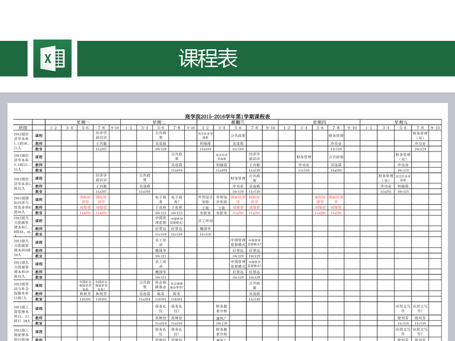Click 11a304 in the 5班 Tuesday 3-4 column
The image size is (455, 341).
point(144,191)
